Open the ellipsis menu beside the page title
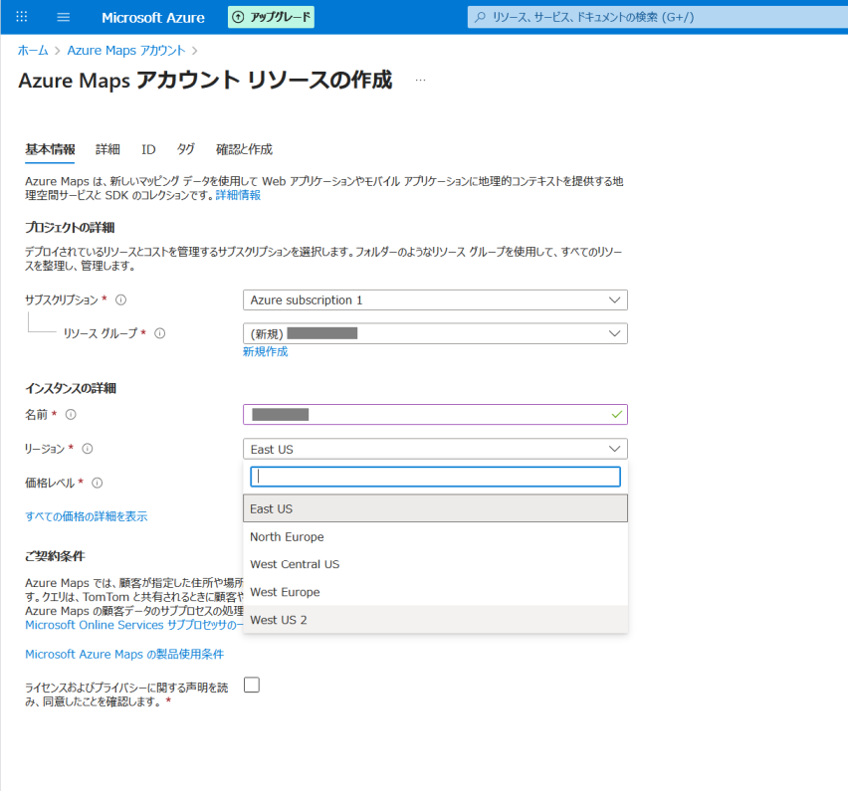Screen dimensions: 848x791 click(x=420, y=80)
